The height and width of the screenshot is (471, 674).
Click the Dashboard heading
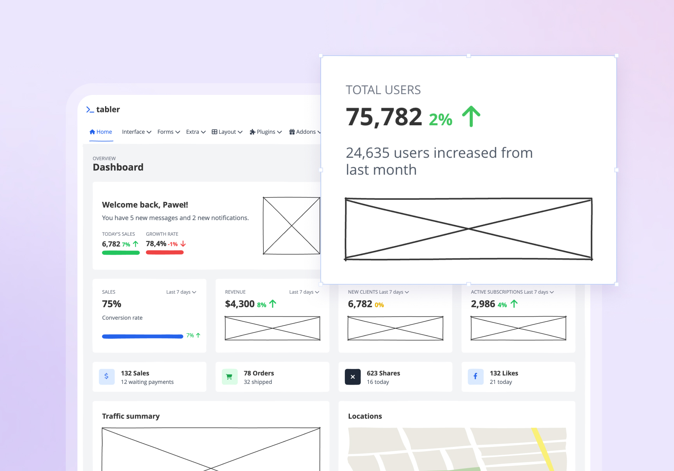pyautogui.click(x=118, y=167)
